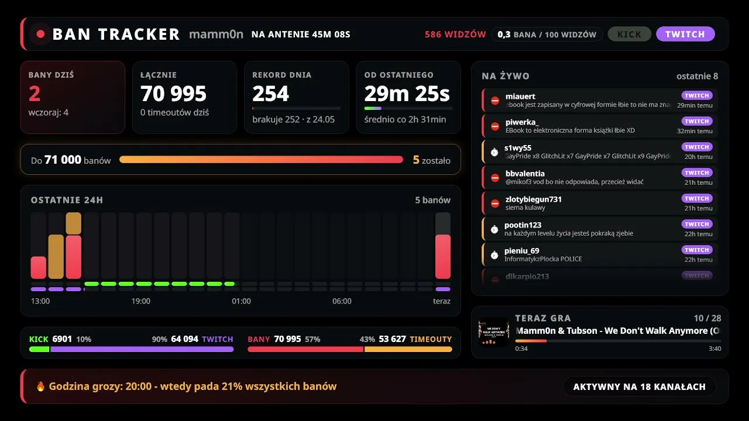Click the username zlotybiegun731
Screen dimensions: 749x421
(x=534, y=199)
